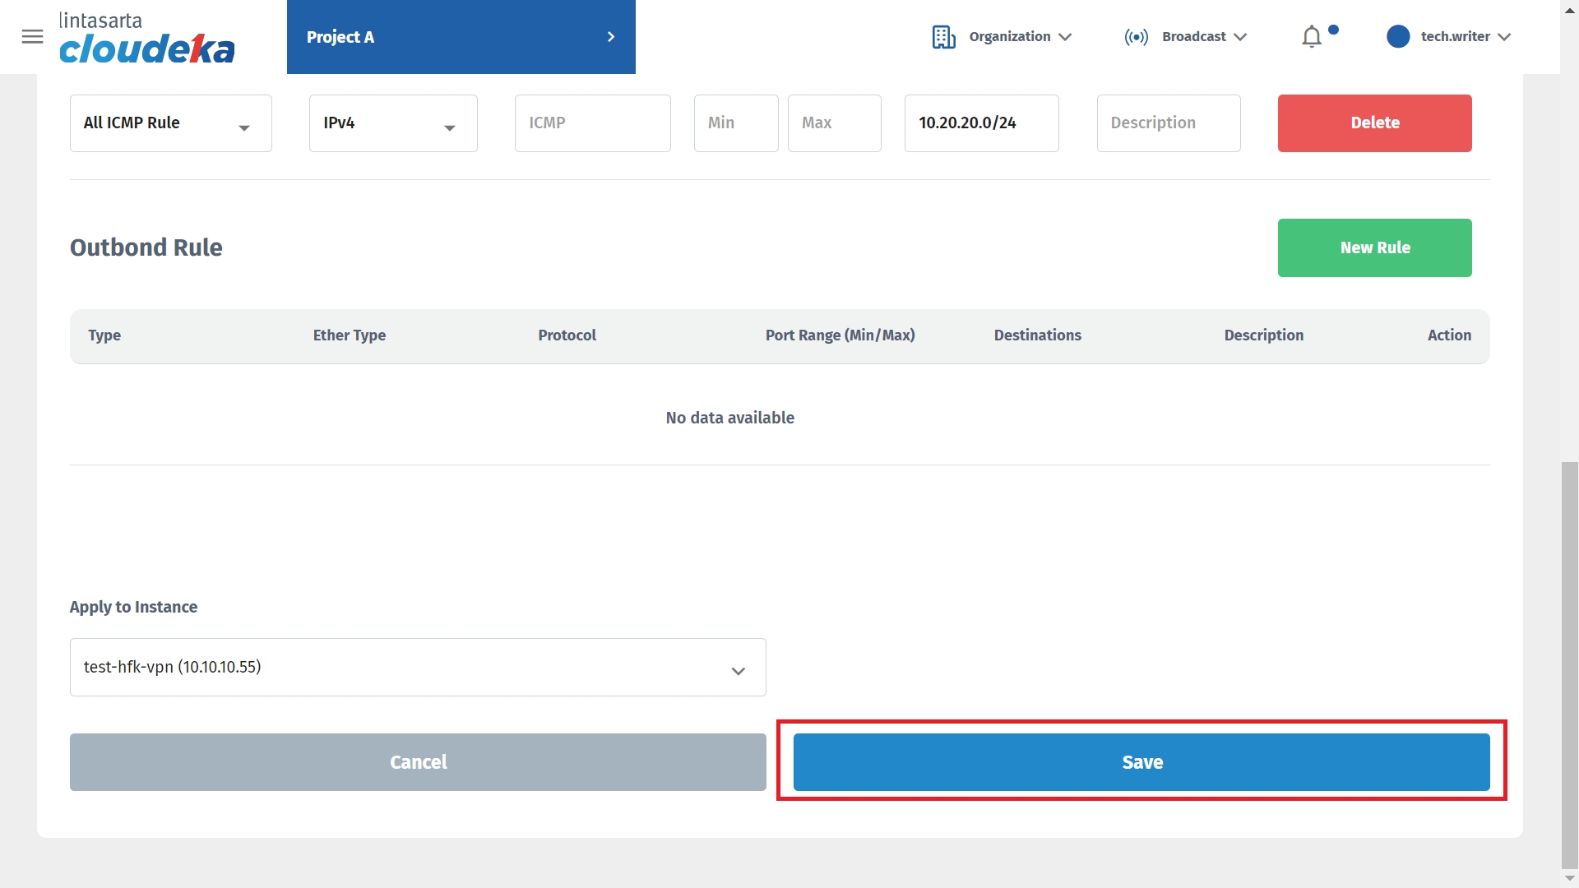Open the All ICMP Rule type dropdown
The image size is (1579, 888).
pyautogui.click(x=170, y=123)
